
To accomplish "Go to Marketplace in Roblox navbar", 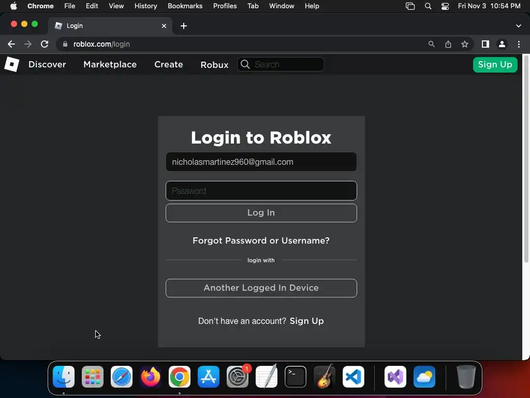I will tap(110, 64).
